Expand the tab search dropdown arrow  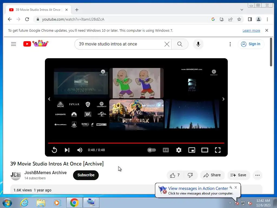click(242, 10)
